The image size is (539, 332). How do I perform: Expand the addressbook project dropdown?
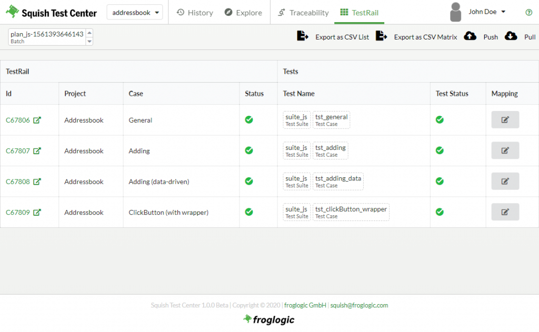[135, 13]
